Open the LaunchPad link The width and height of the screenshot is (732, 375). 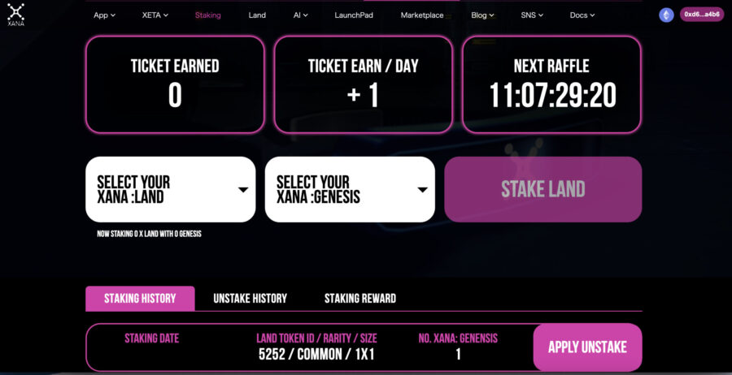point(354,15)
